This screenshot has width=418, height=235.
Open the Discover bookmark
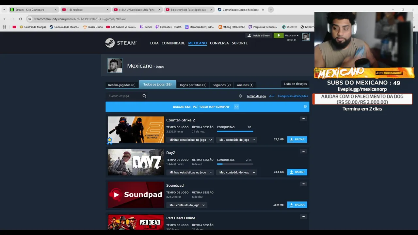pos(290,27)
